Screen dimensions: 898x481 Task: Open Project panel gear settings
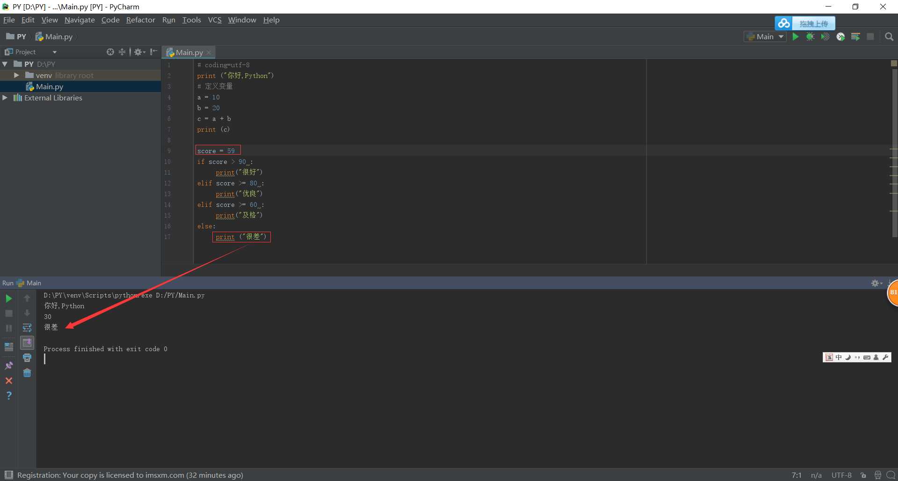(x=139, y=52)
